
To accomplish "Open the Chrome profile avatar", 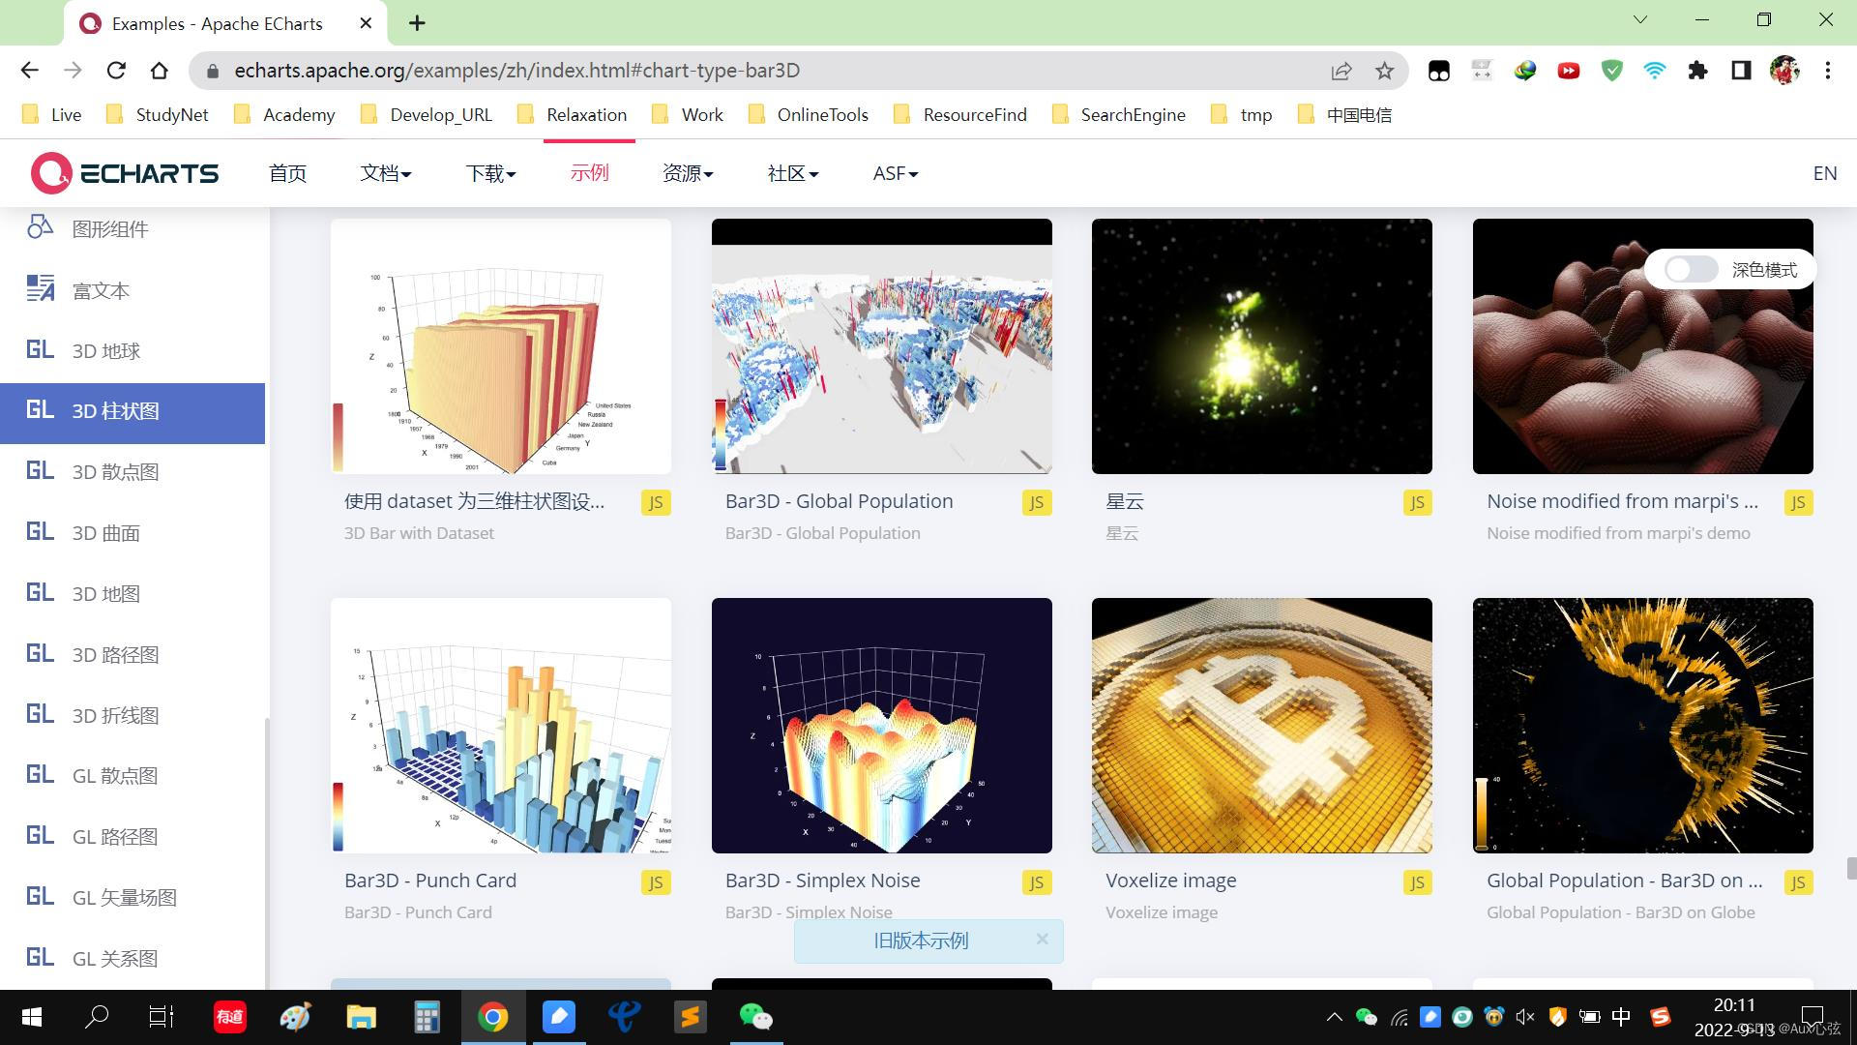I will pyautogui.click(x=1784, y=70).
